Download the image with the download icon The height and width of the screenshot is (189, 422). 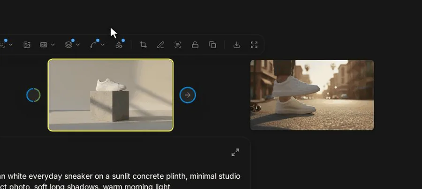point(237,45)
